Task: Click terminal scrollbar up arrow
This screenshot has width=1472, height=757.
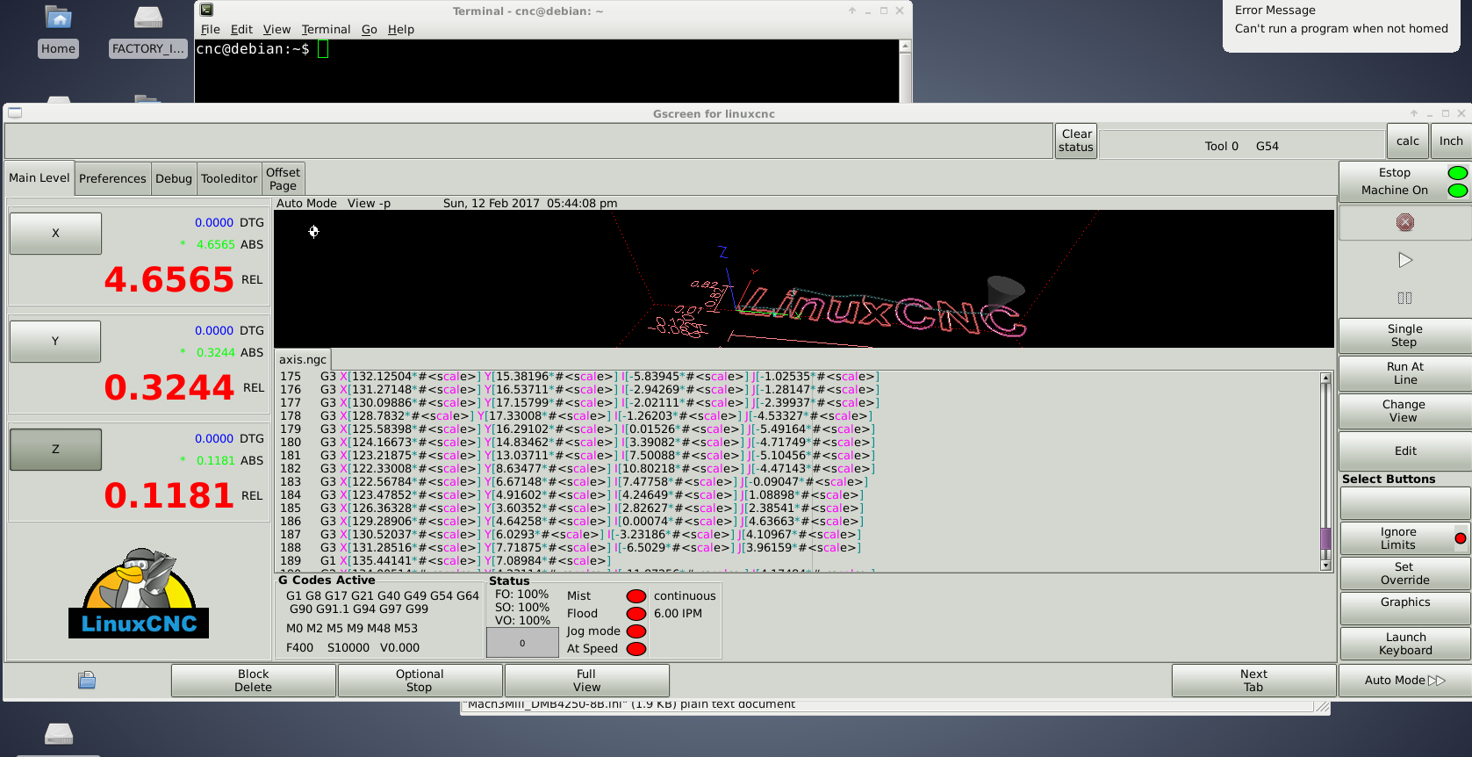Action: pos(905,46)
